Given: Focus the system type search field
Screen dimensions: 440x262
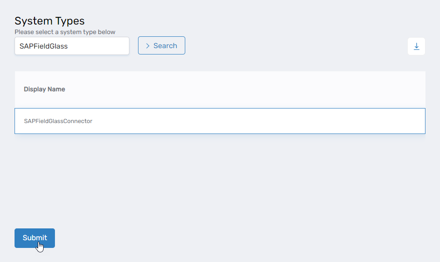Looking at the screenshot, I should click(x=72, y=46).
